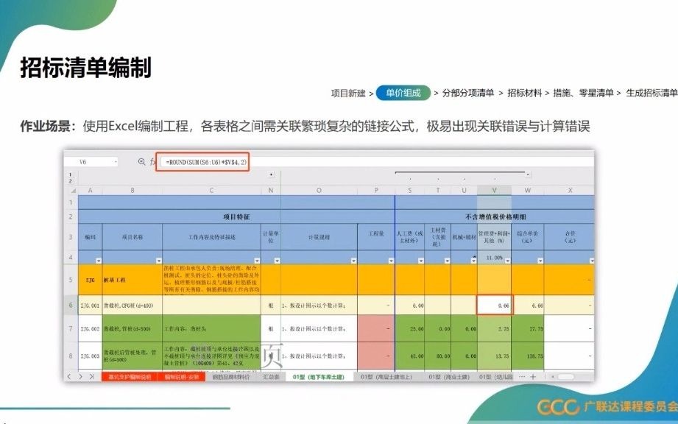Toggle outline level 1 to collapse grouped rows

pos(70,174)
